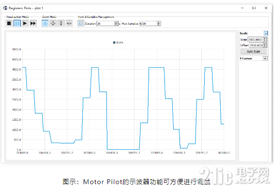Viewport: 274px width, 188px height.
Task: Expand the Y Cursor section
Action: [265, 58]
